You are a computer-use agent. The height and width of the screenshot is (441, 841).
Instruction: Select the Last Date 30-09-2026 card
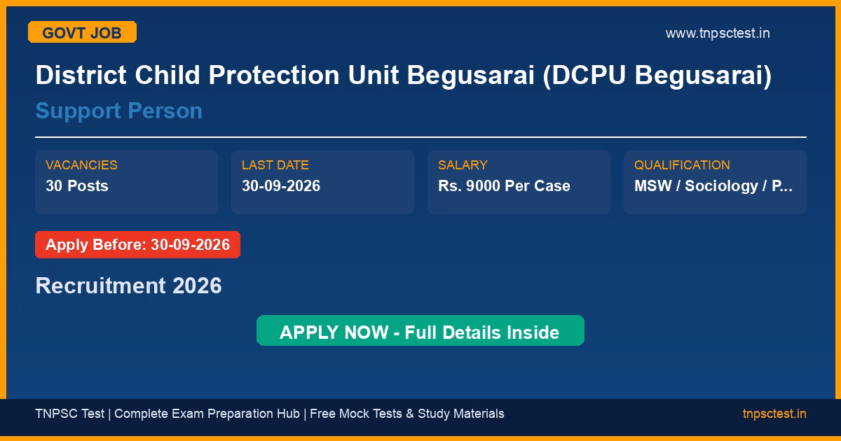click(x=322, y=182)
